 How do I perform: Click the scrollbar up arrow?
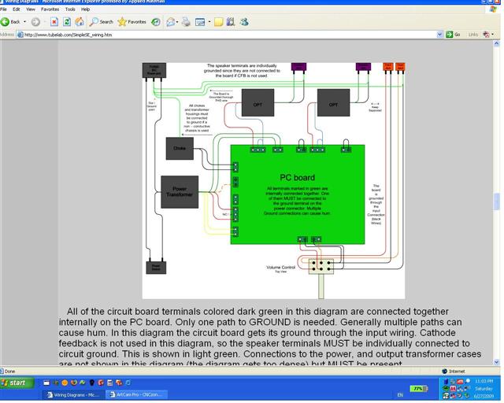coord(497,43)
